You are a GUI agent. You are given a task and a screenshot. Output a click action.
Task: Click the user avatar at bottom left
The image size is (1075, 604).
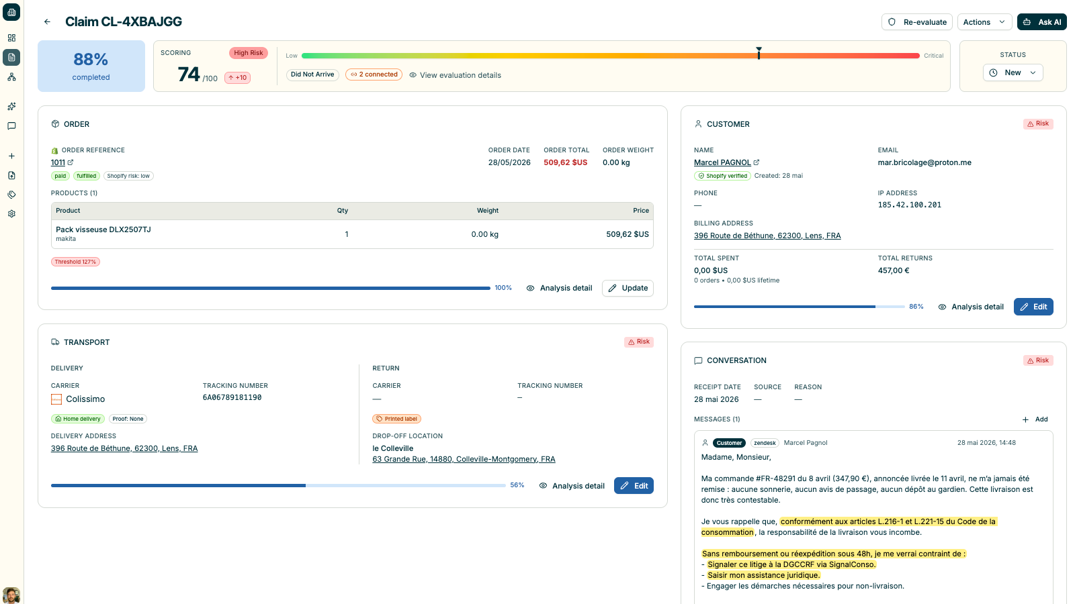coord(11,595)
